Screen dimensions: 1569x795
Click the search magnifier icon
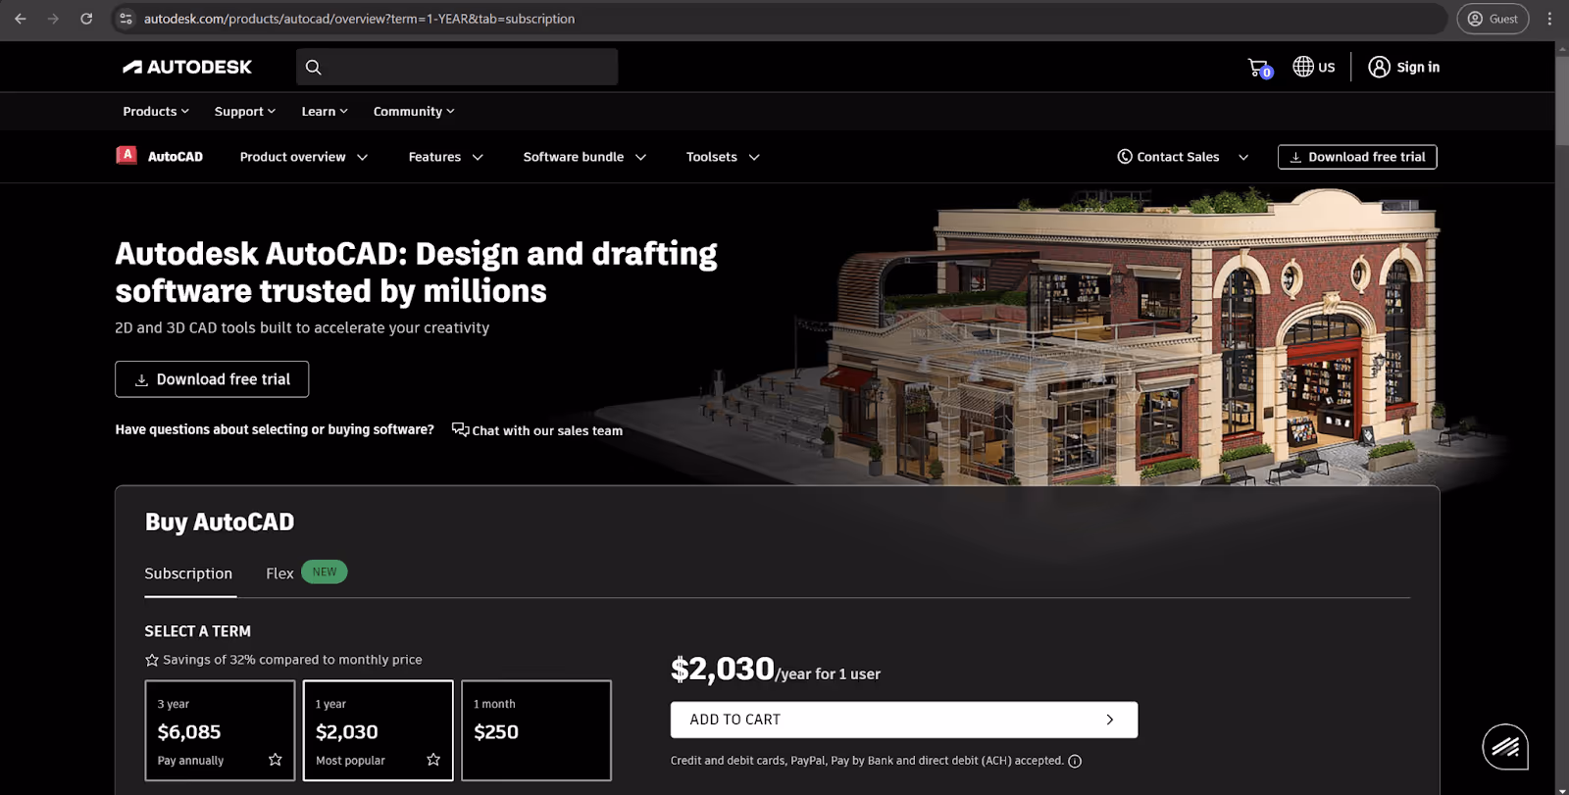point(314,67)
